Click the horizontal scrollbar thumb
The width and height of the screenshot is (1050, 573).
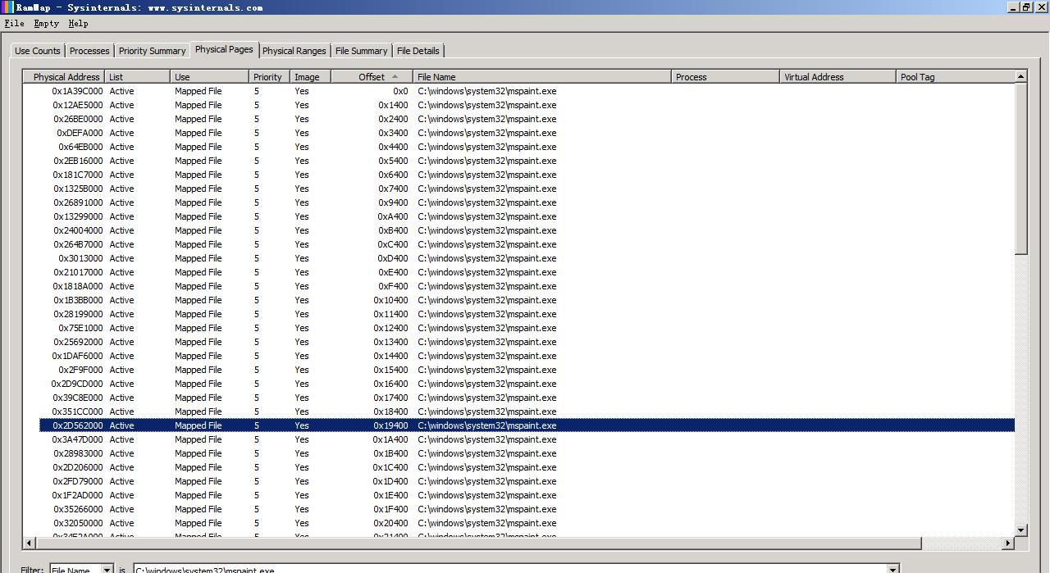tap(478, 543)
